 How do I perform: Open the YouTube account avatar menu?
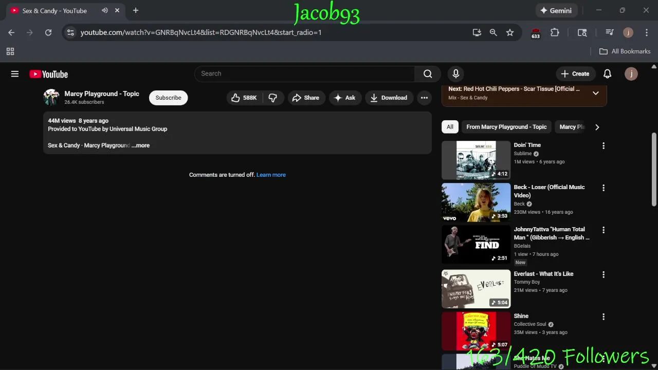631,74
